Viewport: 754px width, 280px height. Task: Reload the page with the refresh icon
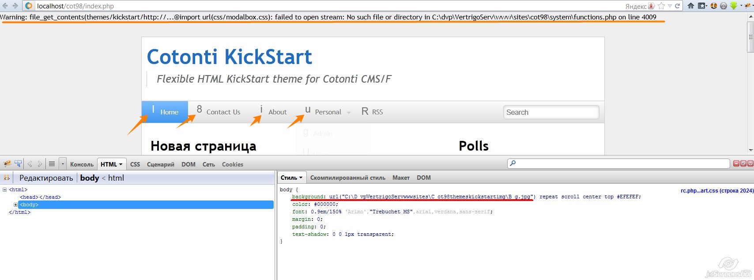677,6
